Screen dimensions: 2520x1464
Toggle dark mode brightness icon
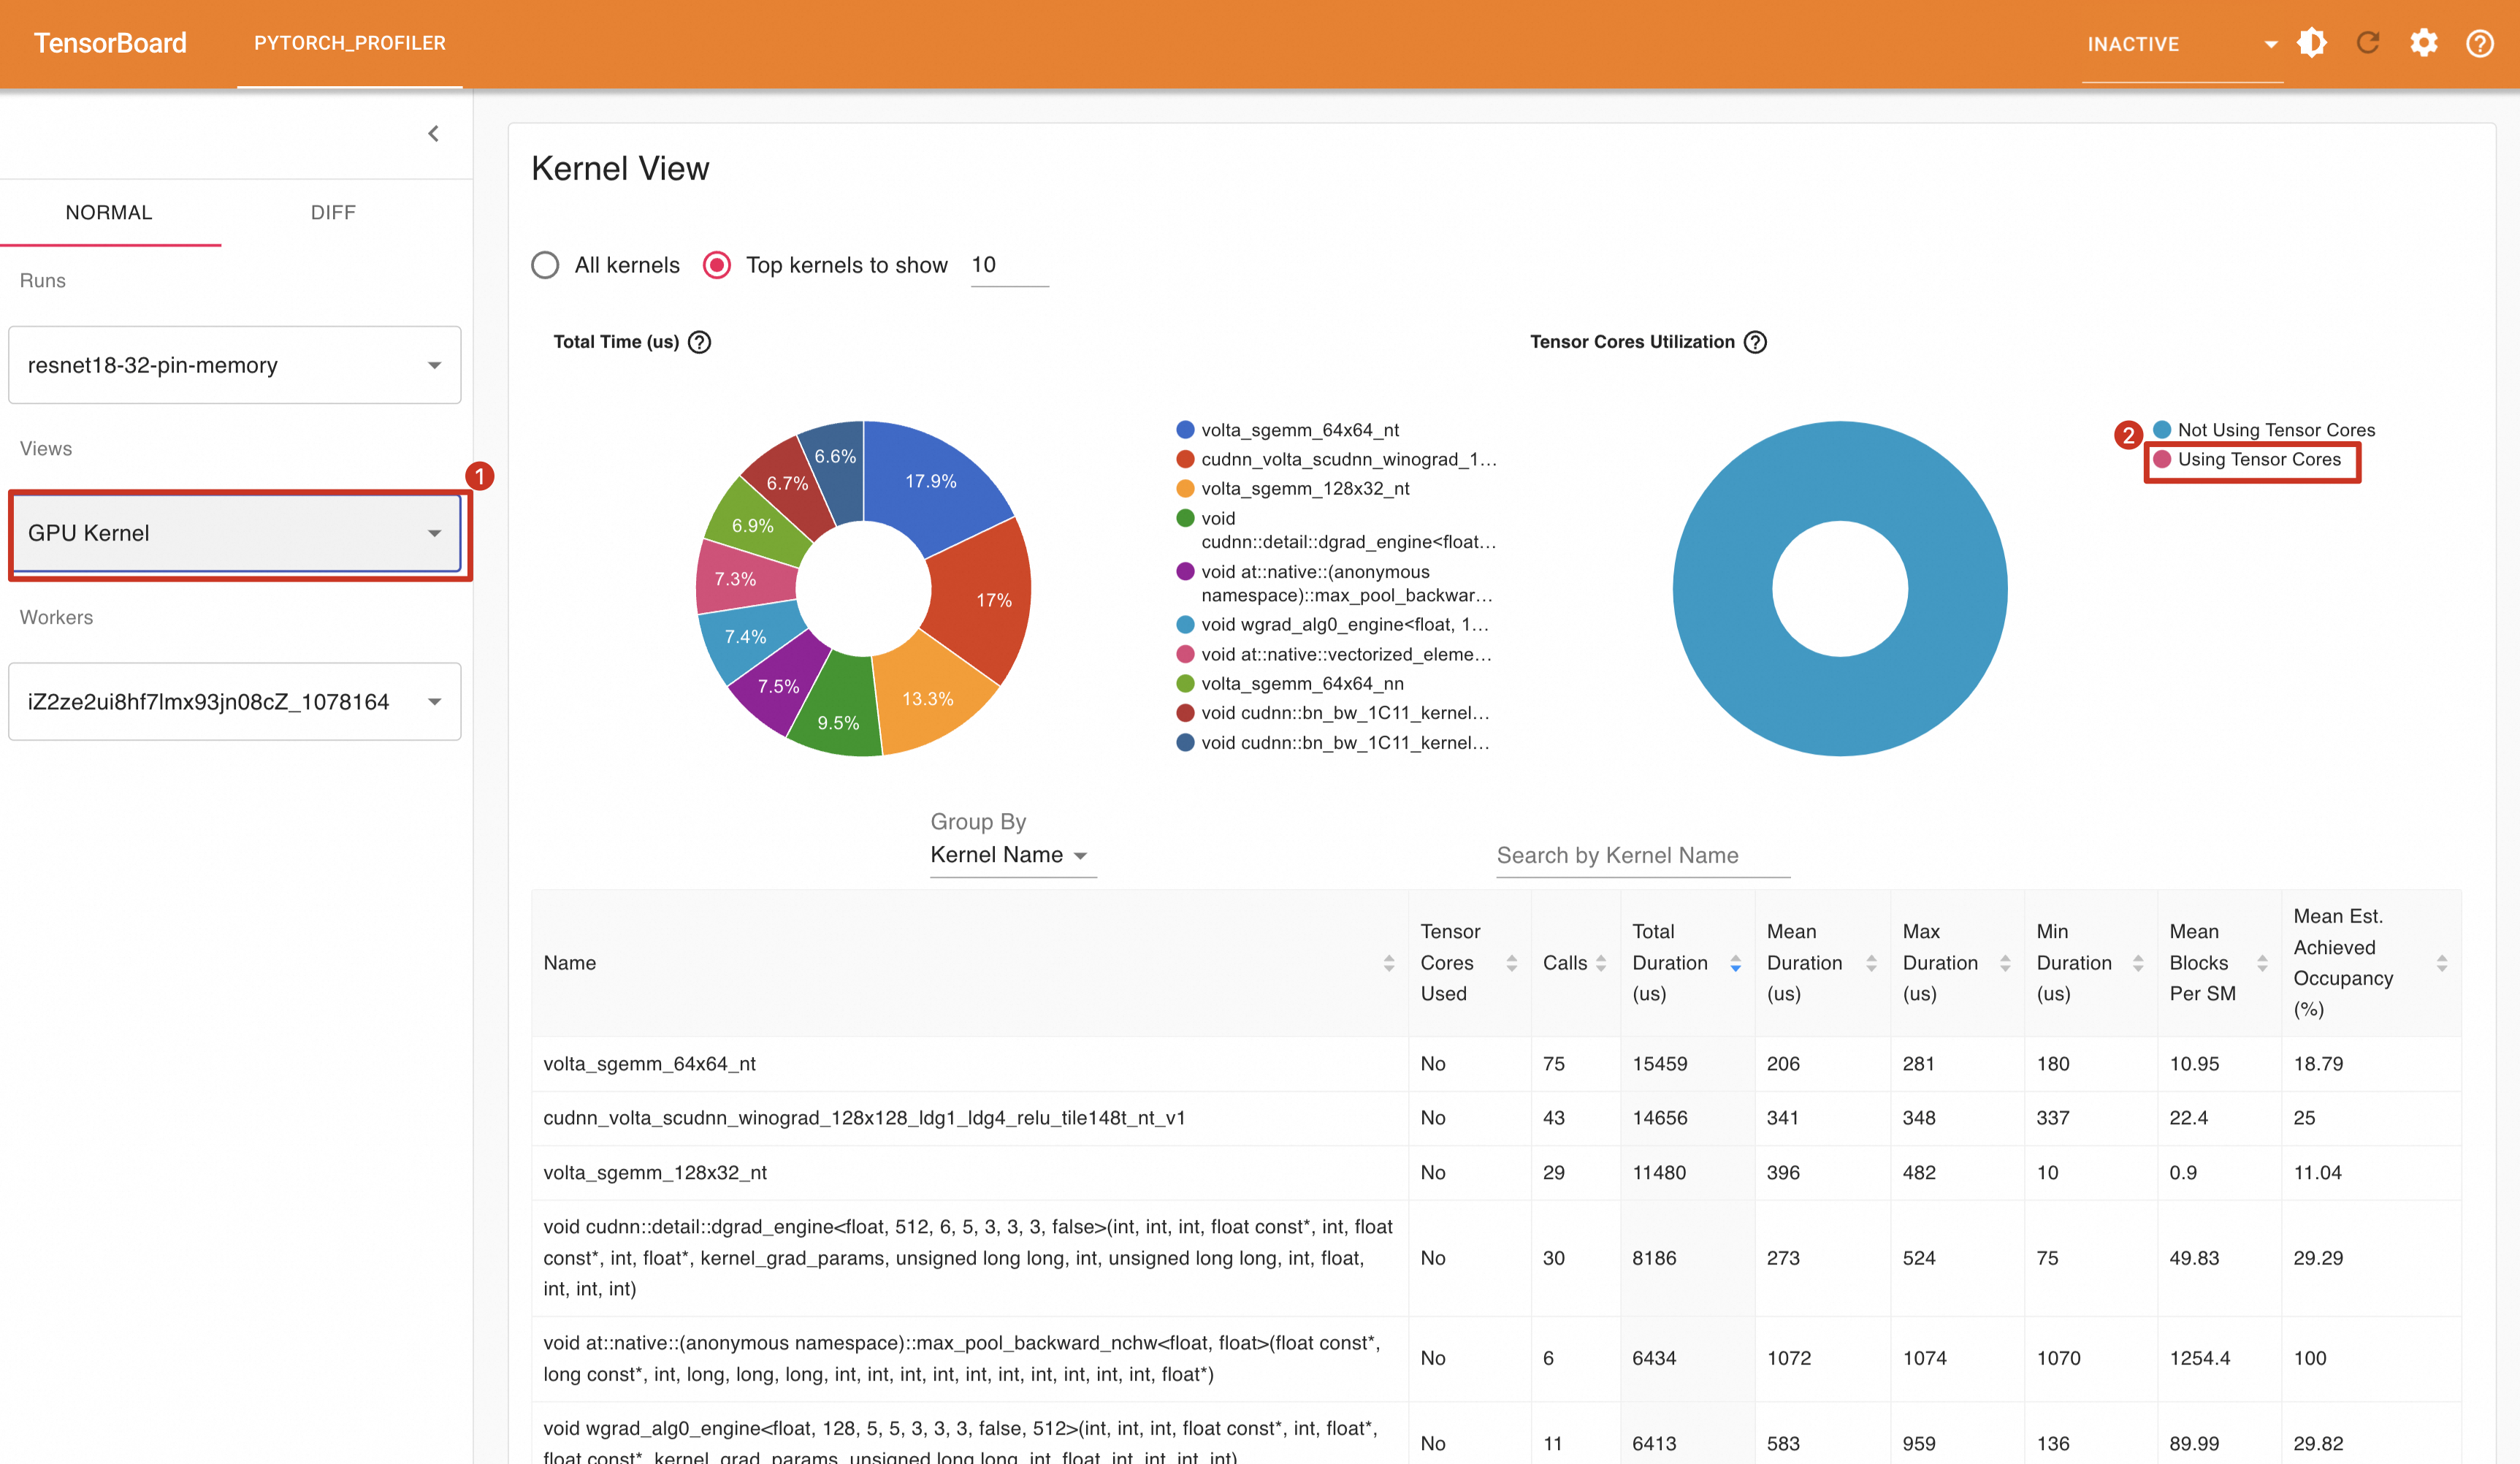[x=2312, y=43]
